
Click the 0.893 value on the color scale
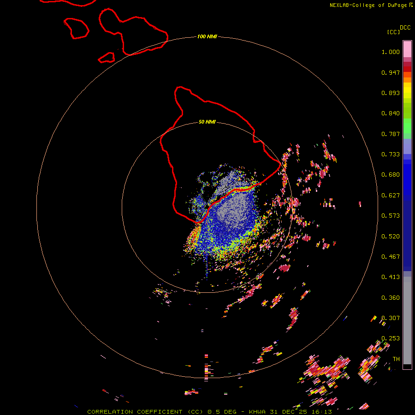click(391, 93)
